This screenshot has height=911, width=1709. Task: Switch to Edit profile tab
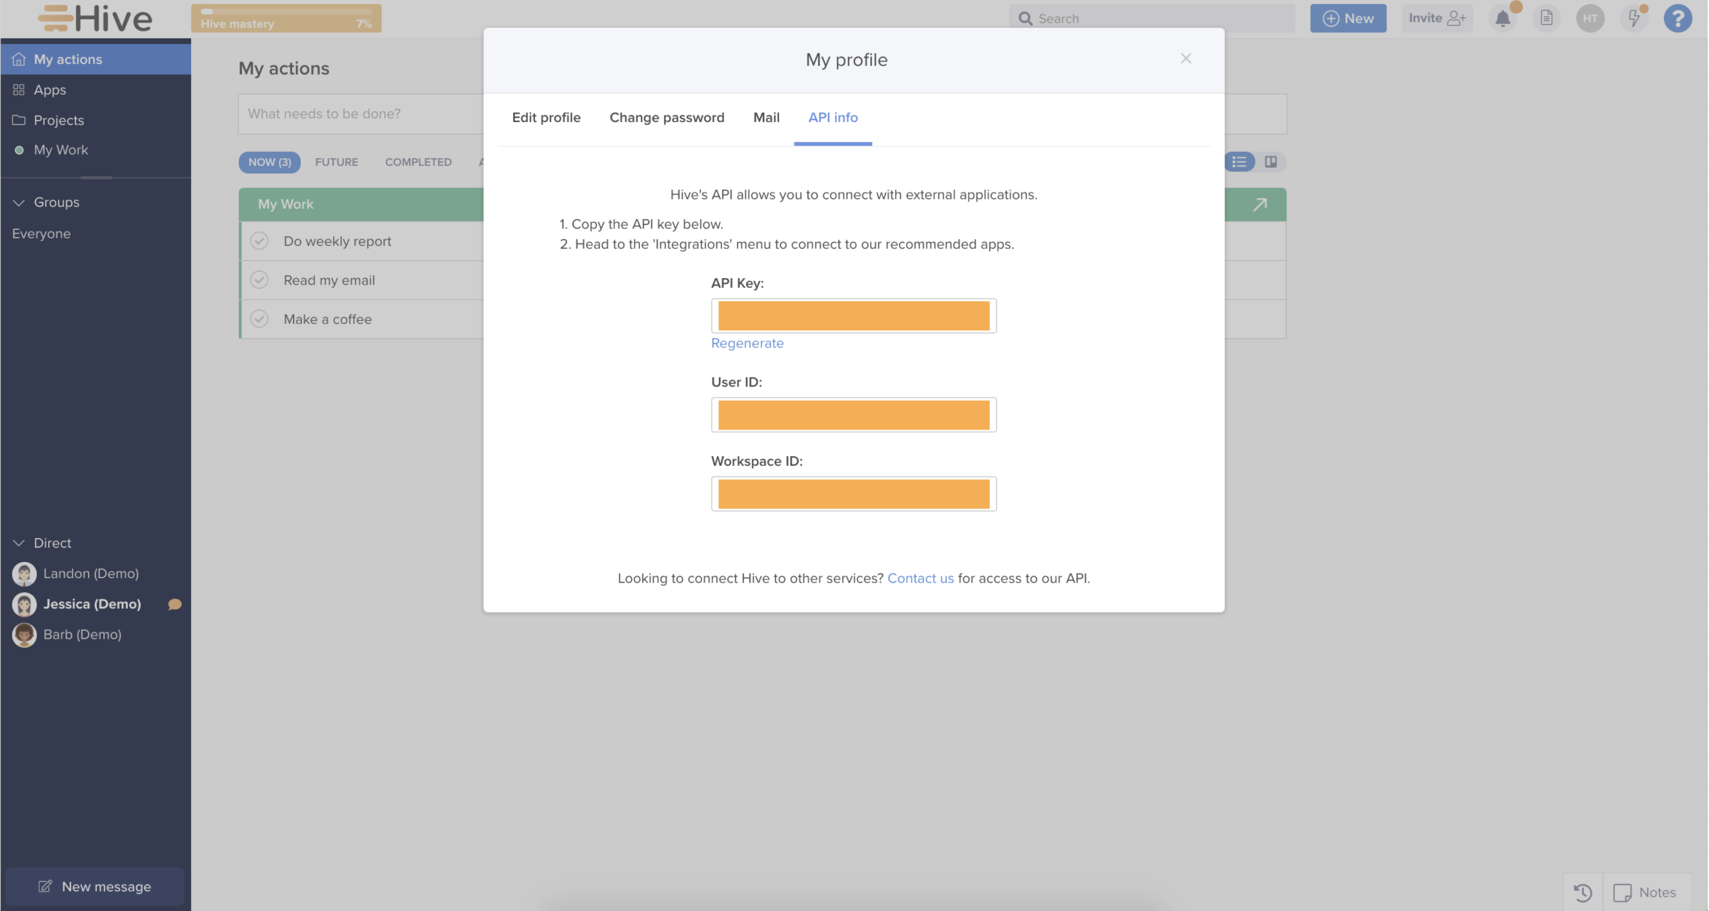coord(546,117)
